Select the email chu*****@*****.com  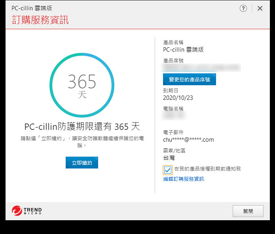[188, 140]
